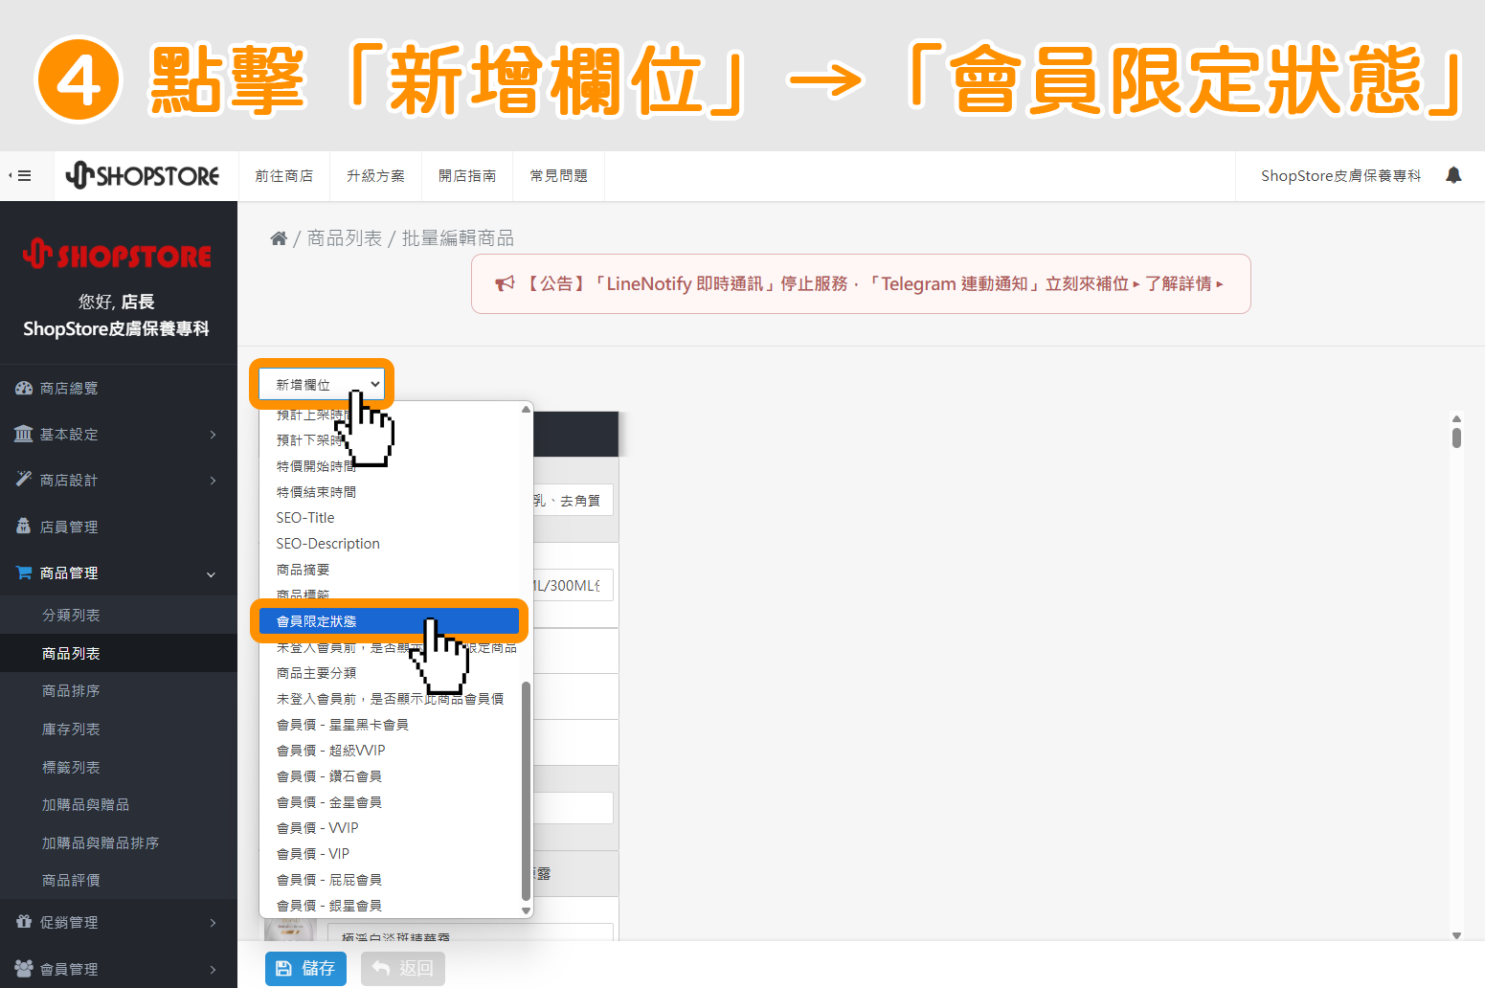Image resolution: width=1485 pixels, height=988 pixels.
Task: Select 會員價 - 屁屁會員 option
Action: pyautogui.click(x=391, y=880)
